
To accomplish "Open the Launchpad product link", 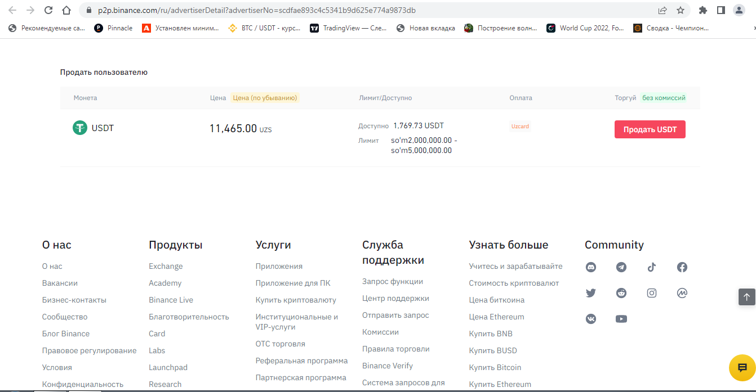I will [168, 367].
